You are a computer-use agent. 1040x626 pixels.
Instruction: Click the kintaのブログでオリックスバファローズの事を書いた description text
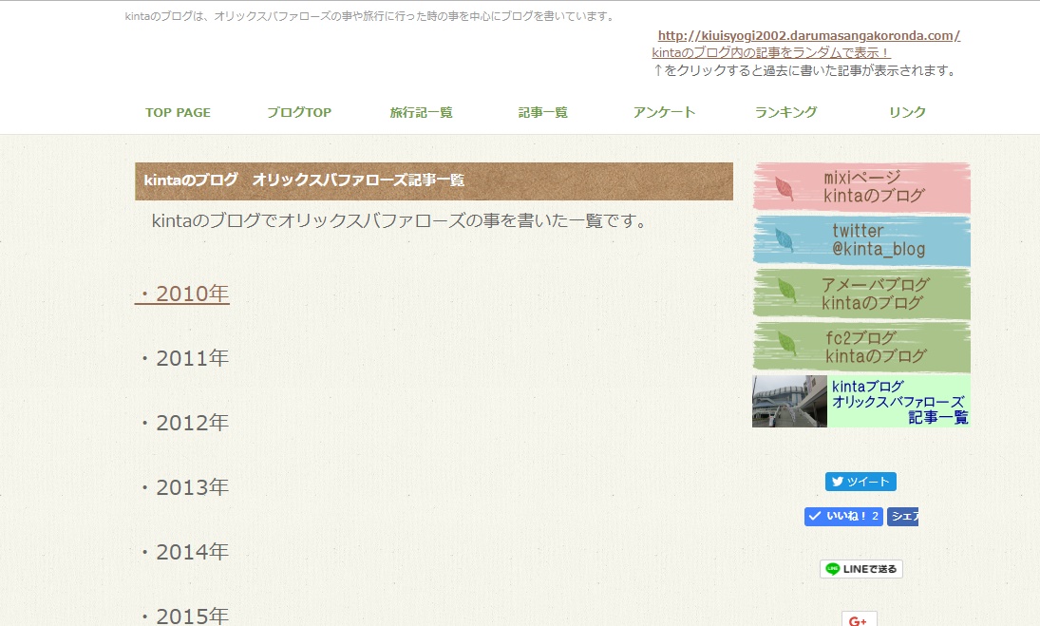click(401, 220)
